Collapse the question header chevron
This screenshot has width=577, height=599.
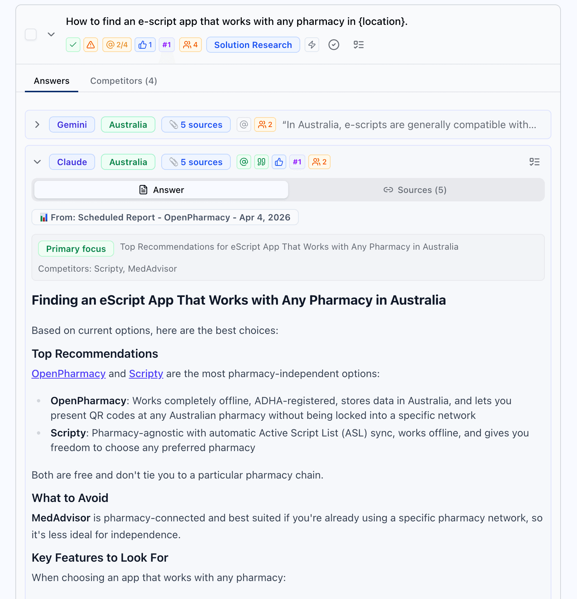click(x=51, y=34)
